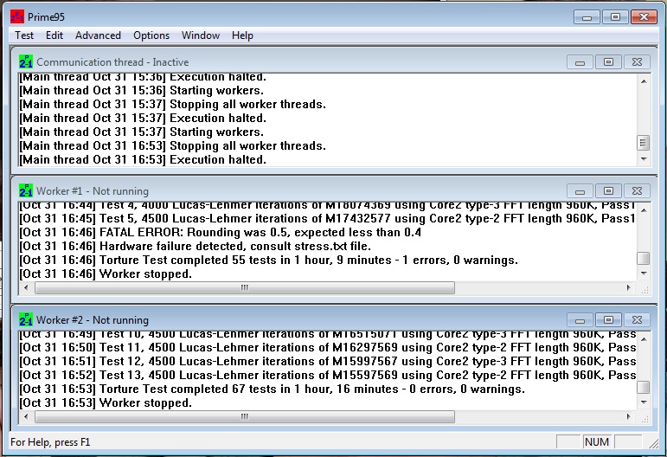Close the main Prime95 window

tap(644, 17)
